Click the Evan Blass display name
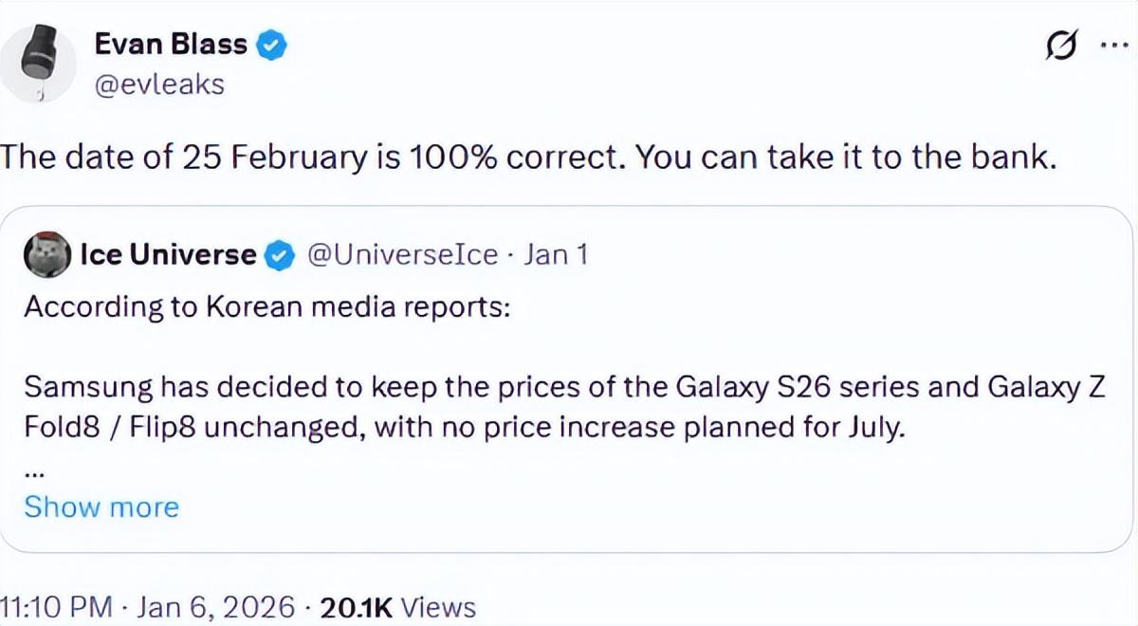Viewport: 1138px width, 626px height. 172,44
